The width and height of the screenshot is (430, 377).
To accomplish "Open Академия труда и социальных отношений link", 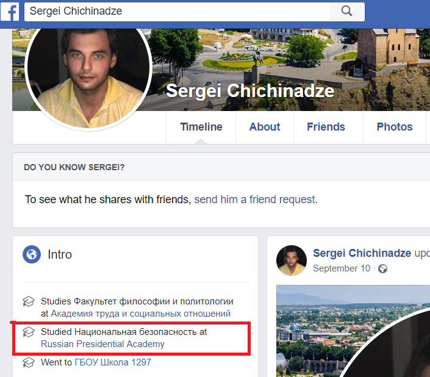I will coord(140,314).
